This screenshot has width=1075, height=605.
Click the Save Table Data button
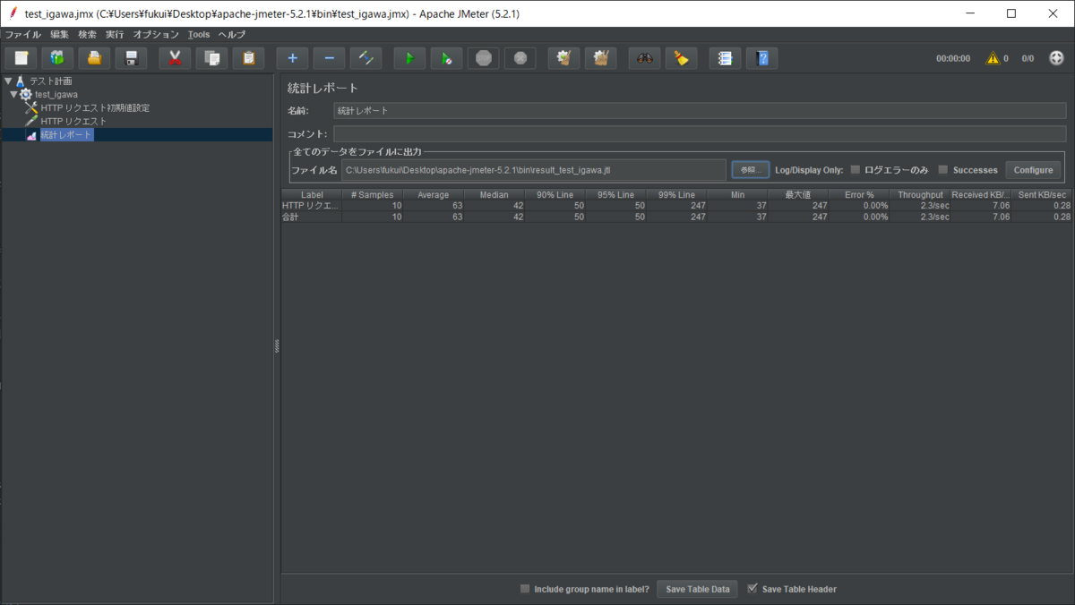[x=698, y=589]
